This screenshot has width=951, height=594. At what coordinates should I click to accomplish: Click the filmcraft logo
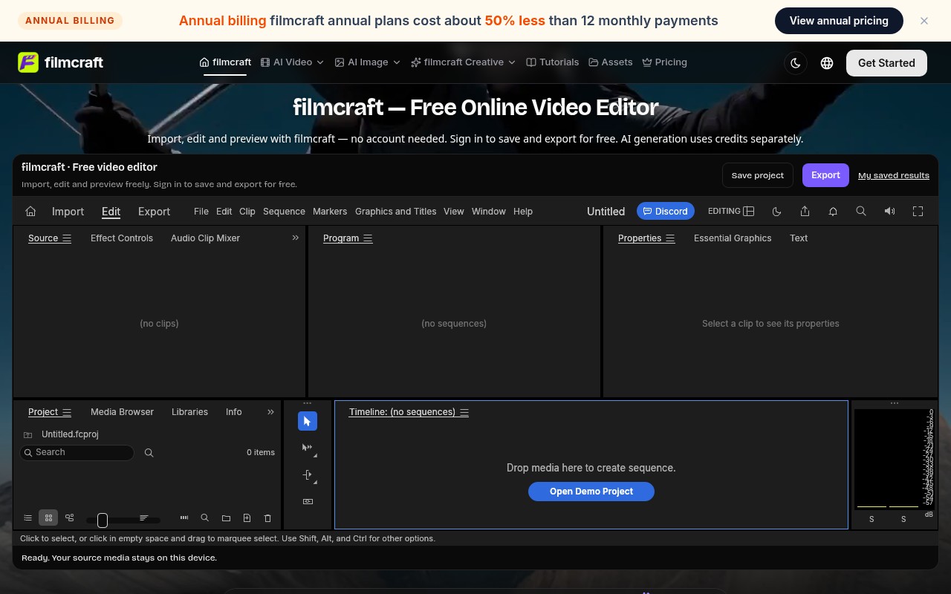tap(61, 62)
